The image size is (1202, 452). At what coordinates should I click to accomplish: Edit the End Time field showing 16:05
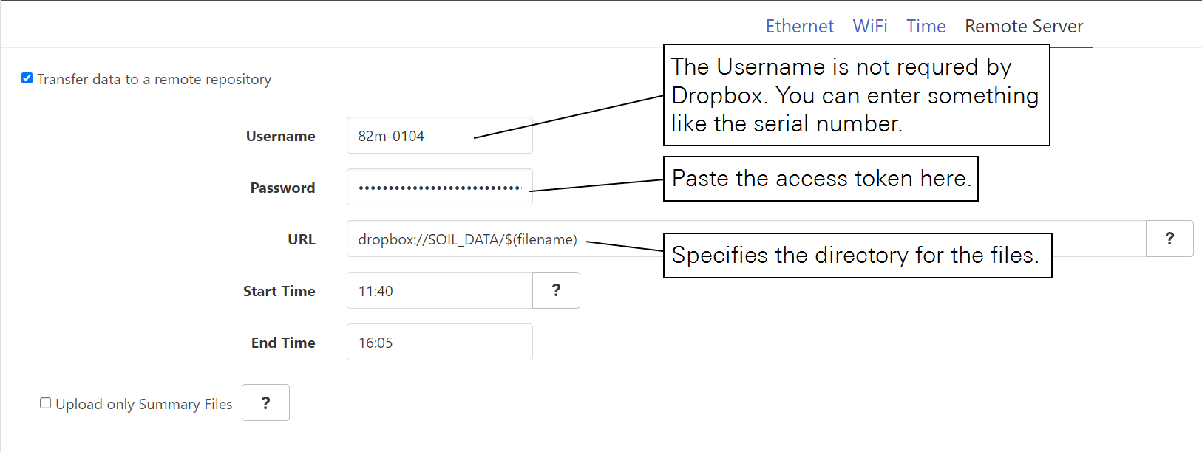[439, 343]
